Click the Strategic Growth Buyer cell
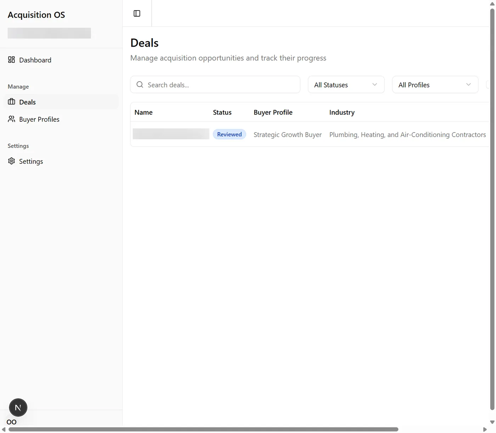 click(288, 135)
